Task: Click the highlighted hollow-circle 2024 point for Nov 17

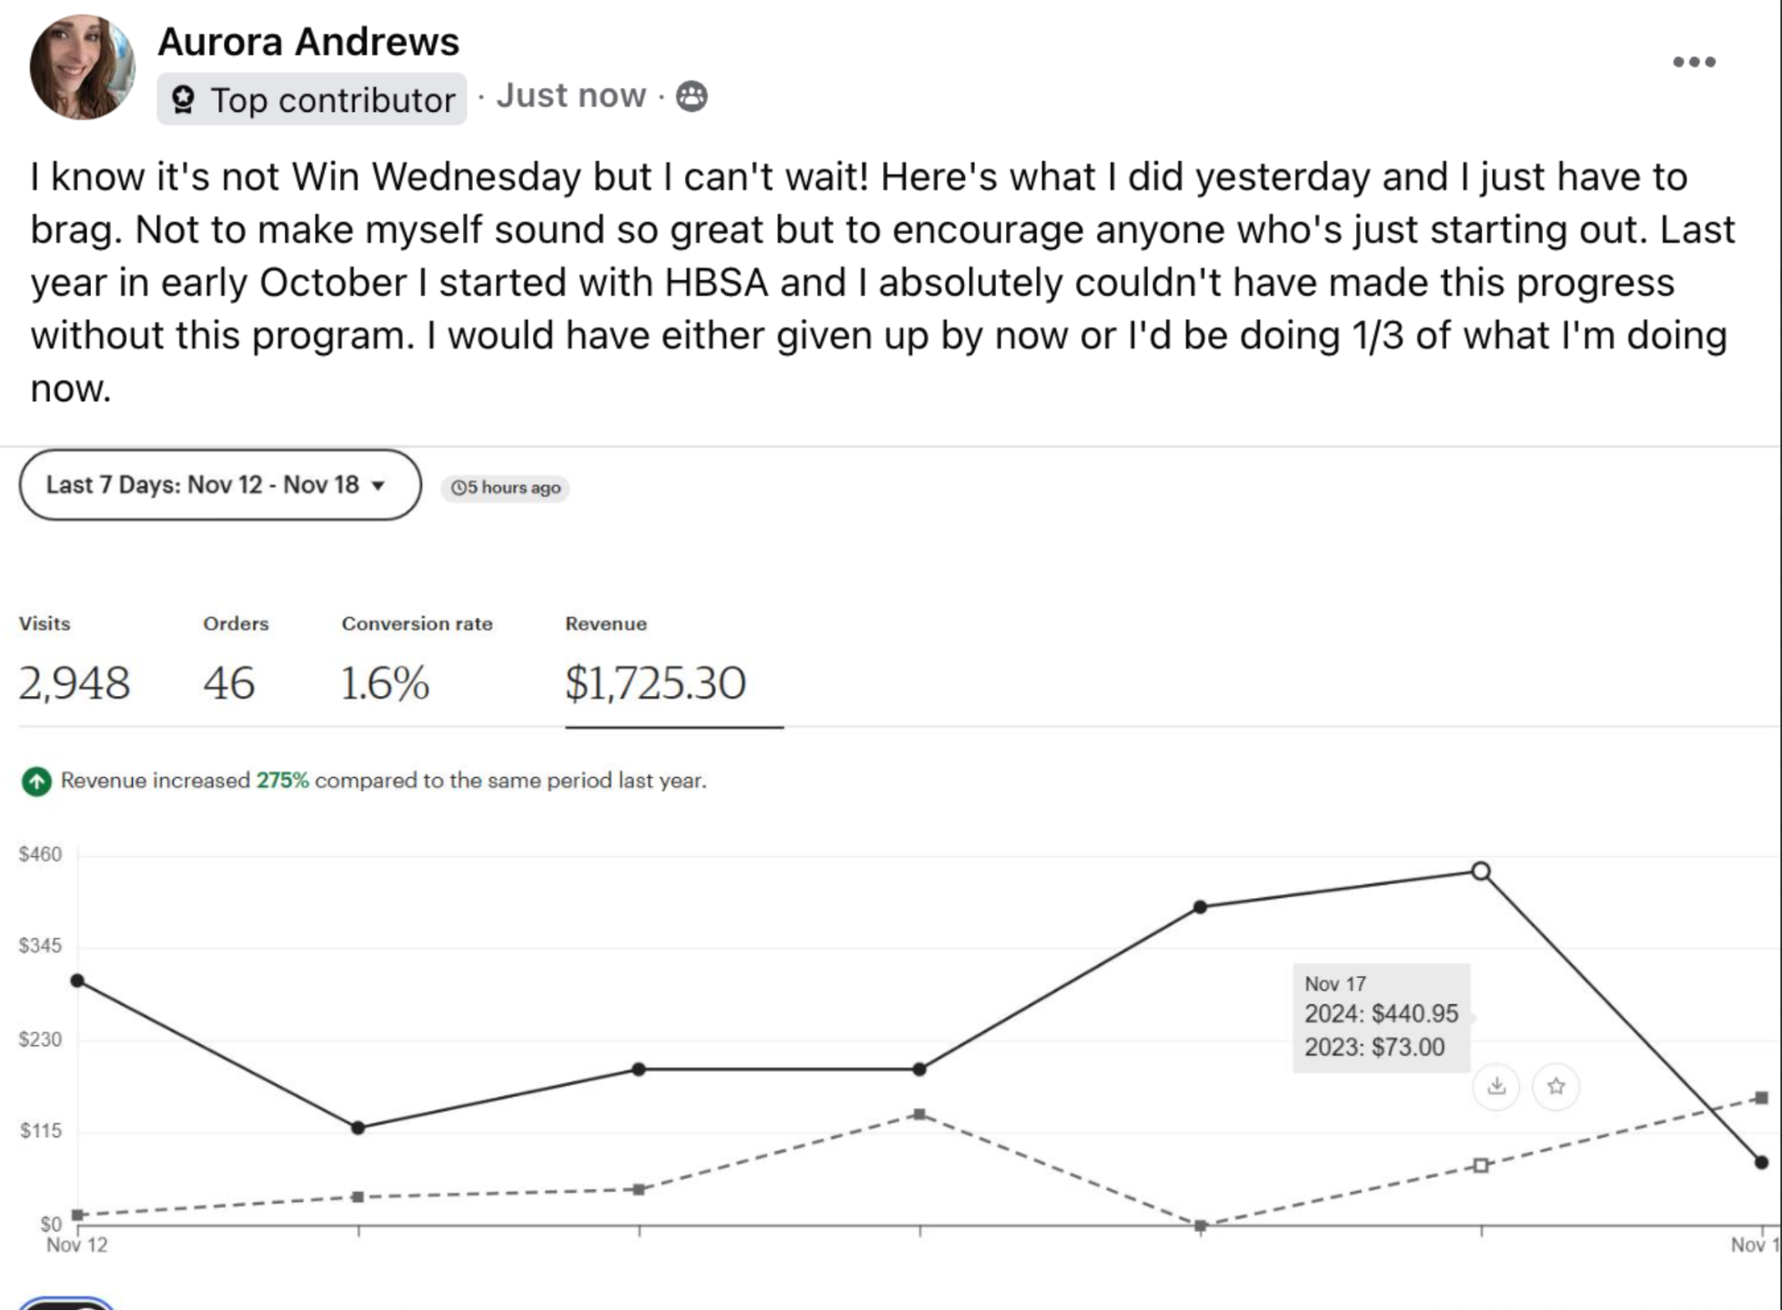Action: click(1481, 872)
